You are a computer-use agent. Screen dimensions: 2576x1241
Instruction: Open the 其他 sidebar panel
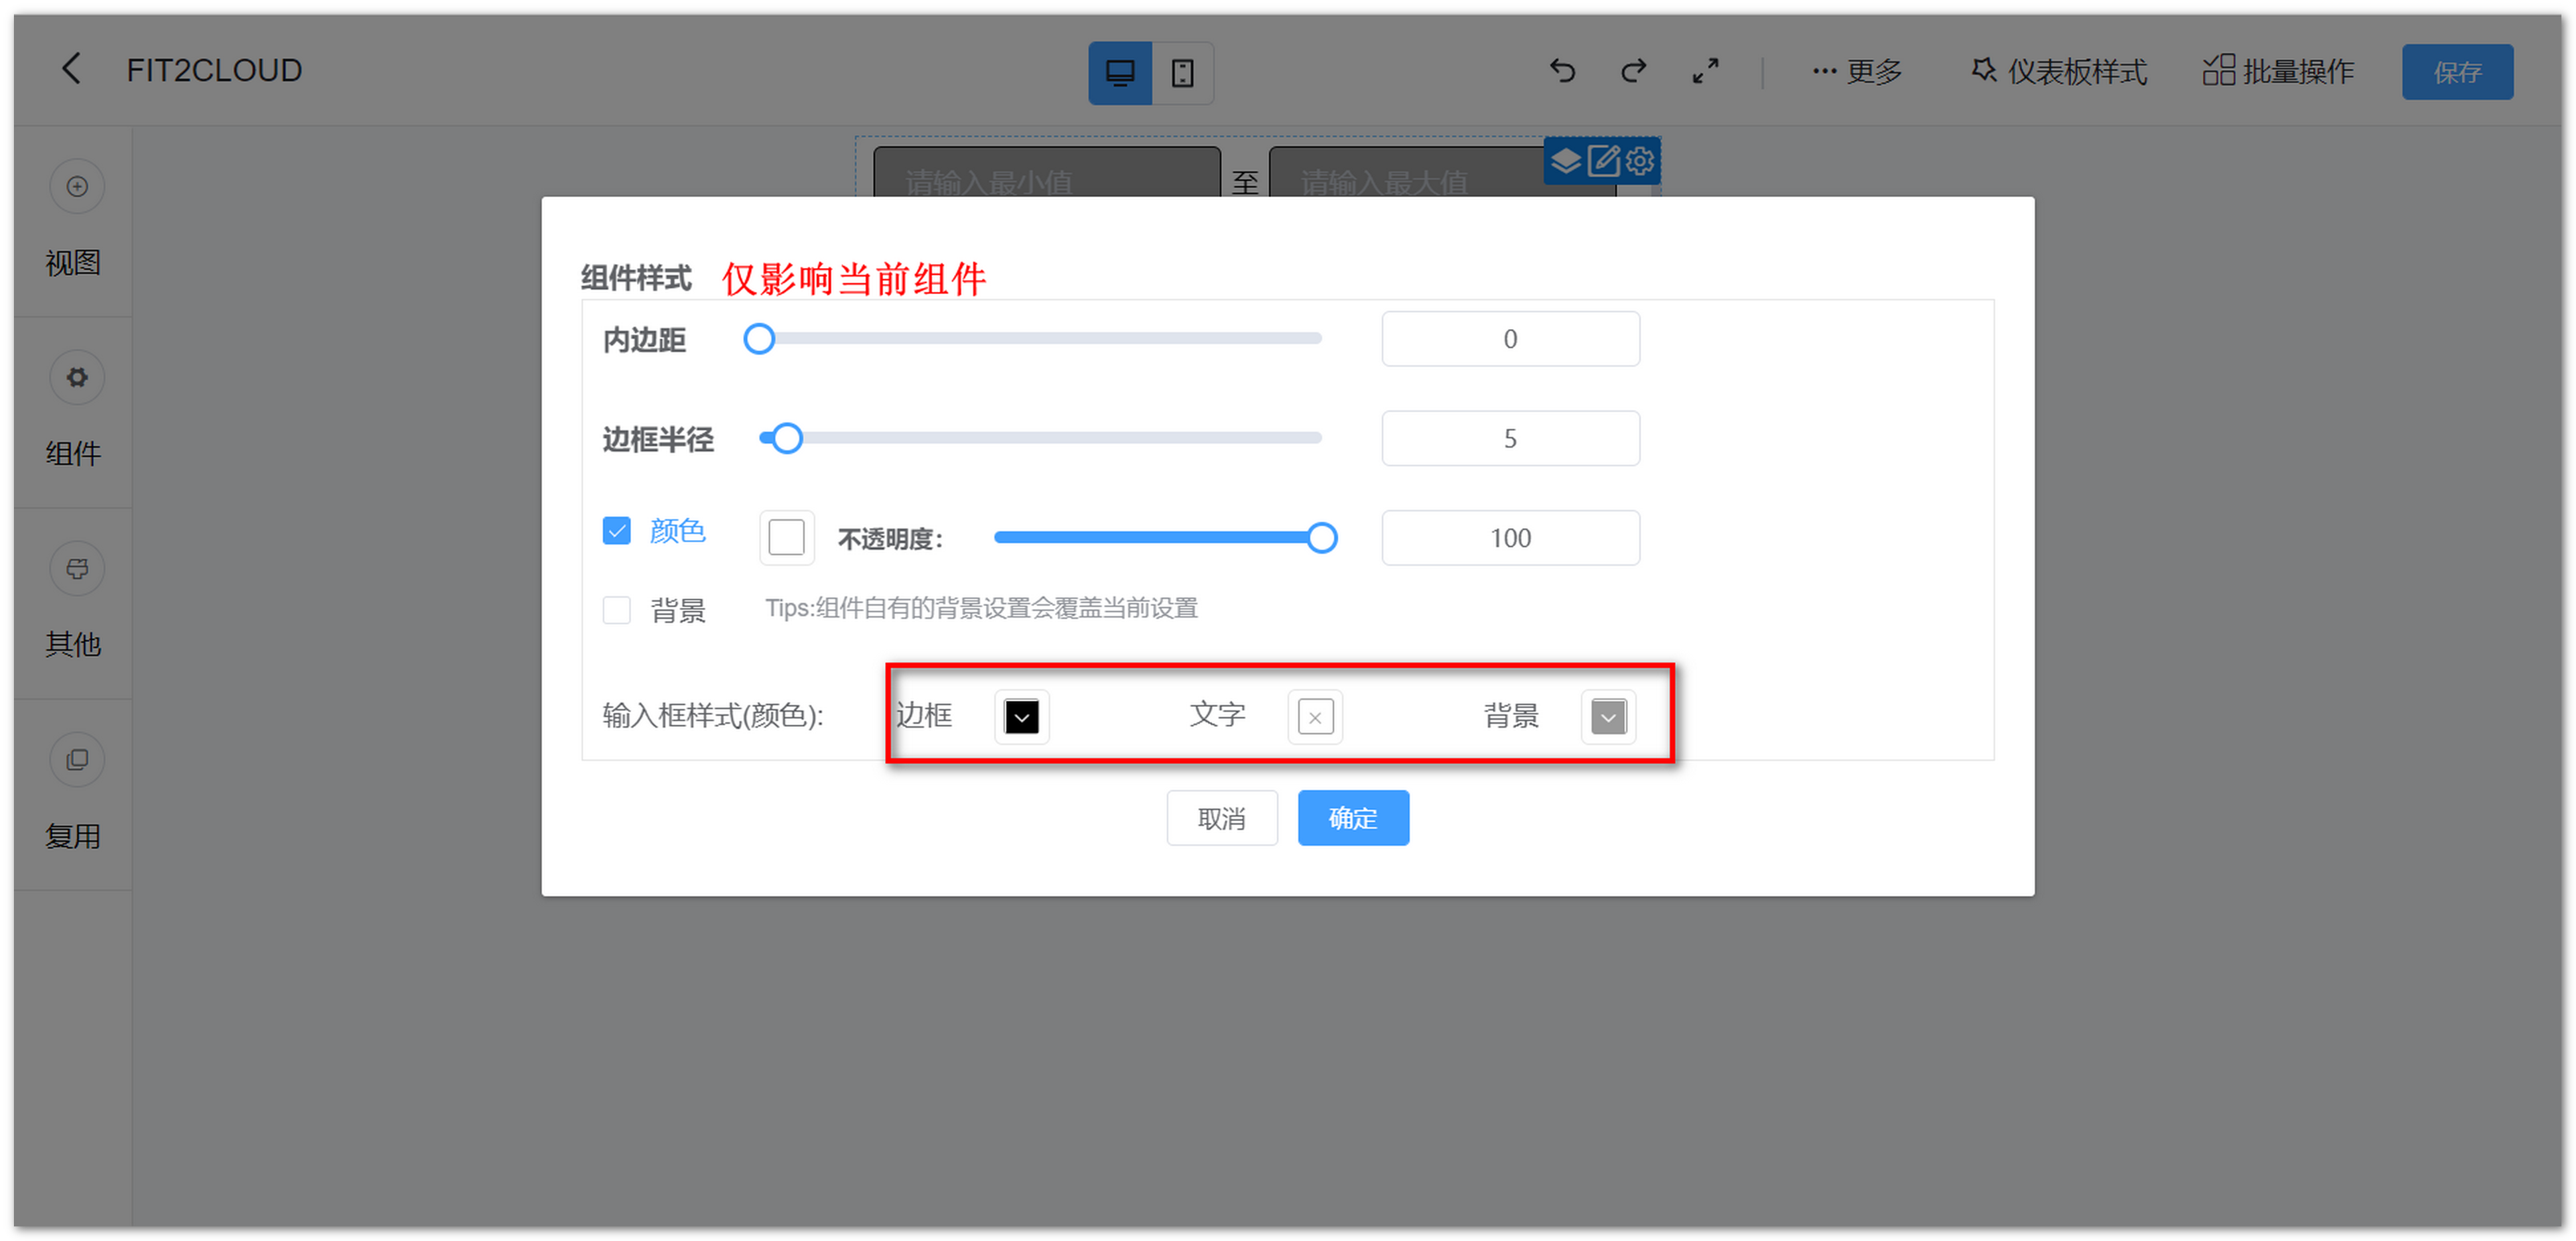73,602
